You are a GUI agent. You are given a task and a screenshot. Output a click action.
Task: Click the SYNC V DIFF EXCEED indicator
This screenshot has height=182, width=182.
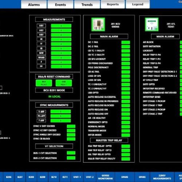(x=71, y=126)
